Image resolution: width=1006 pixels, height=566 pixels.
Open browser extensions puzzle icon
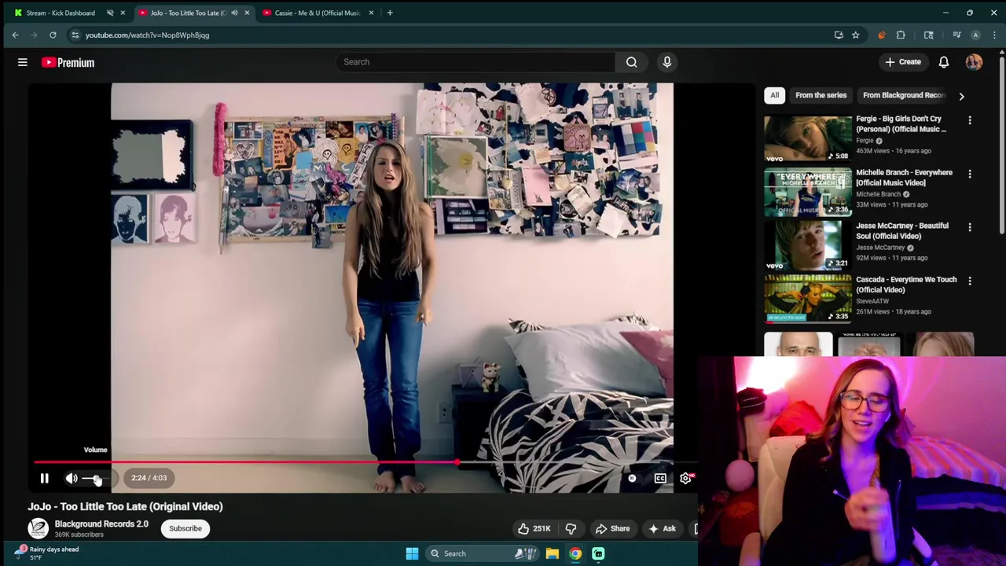[901, 35]
